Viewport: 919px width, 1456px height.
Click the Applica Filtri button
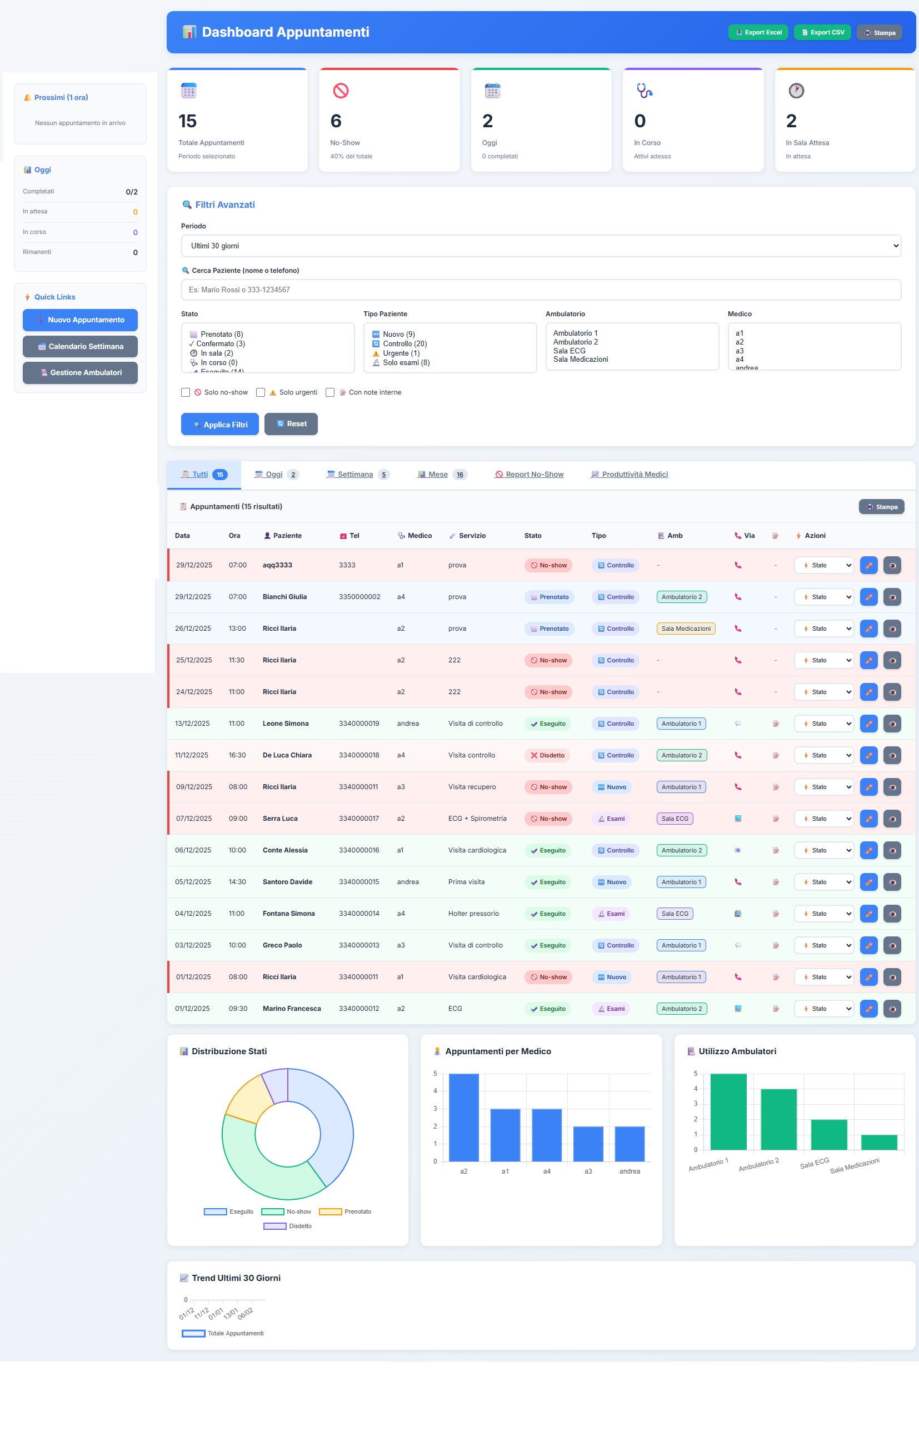(219, 424)
